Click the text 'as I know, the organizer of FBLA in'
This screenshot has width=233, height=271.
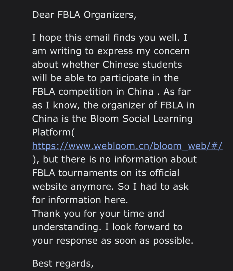(x=113, y=105)
